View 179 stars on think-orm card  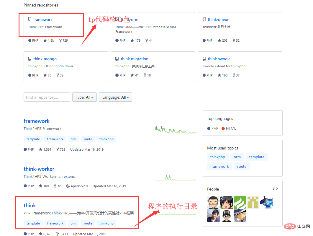pyautogui.click(x=135, y=40)
